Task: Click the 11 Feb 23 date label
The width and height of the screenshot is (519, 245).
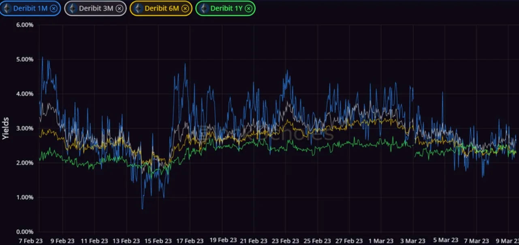Action: click(x=94, y=241)
